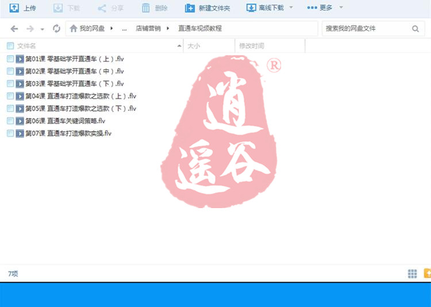This screenshot has height=307, width=431.
Task: Click the orange icon at bottom right
Action: click(428, 274)
